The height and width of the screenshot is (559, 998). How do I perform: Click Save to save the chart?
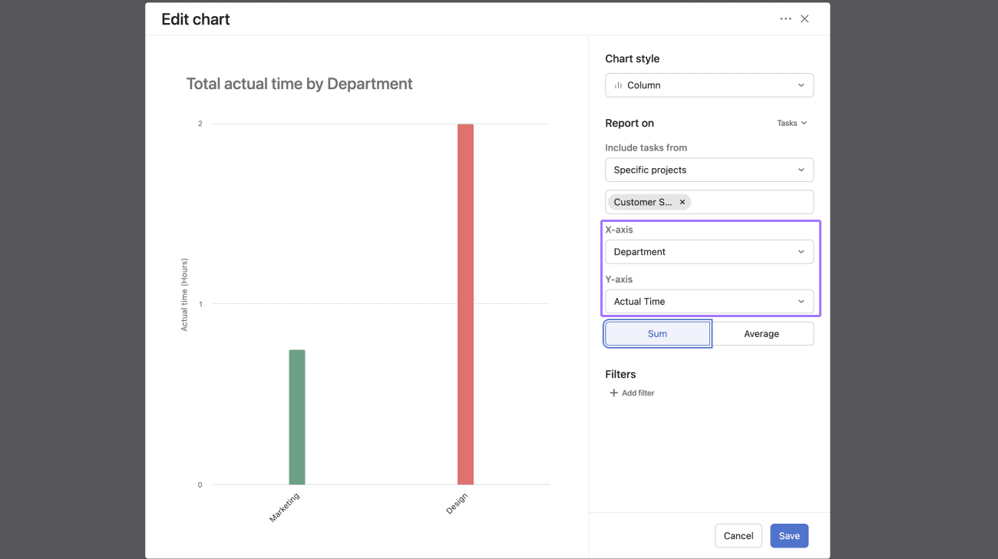pyautogui.click(x=789, y=536)
